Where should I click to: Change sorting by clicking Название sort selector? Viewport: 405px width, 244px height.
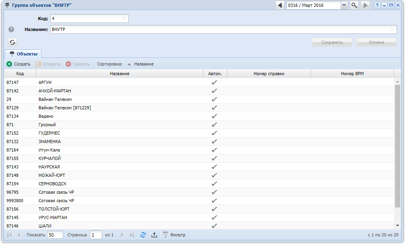pos(141,64)
